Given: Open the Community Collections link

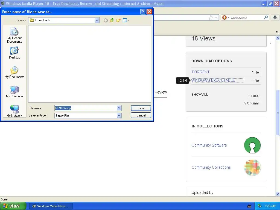Looking at the screenshot, I should 211,167.
